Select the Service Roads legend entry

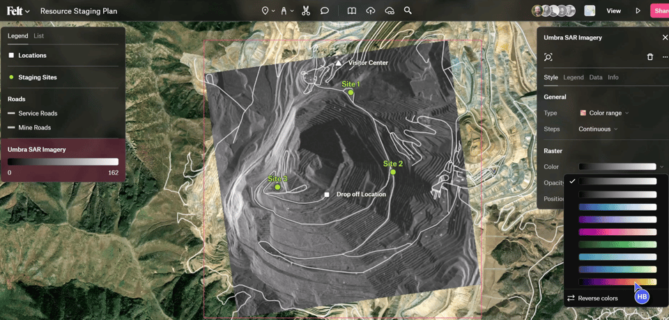click(38, 113)
